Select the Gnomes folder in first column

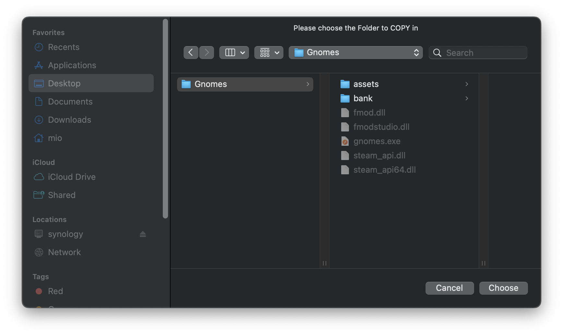pos(245,84)
